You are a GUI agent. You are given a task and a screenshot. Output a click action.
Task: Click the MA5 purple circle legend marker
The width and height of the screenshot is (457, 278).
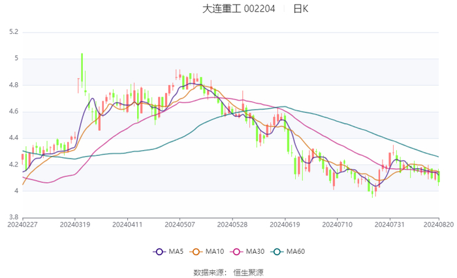(x=159, y=252)
